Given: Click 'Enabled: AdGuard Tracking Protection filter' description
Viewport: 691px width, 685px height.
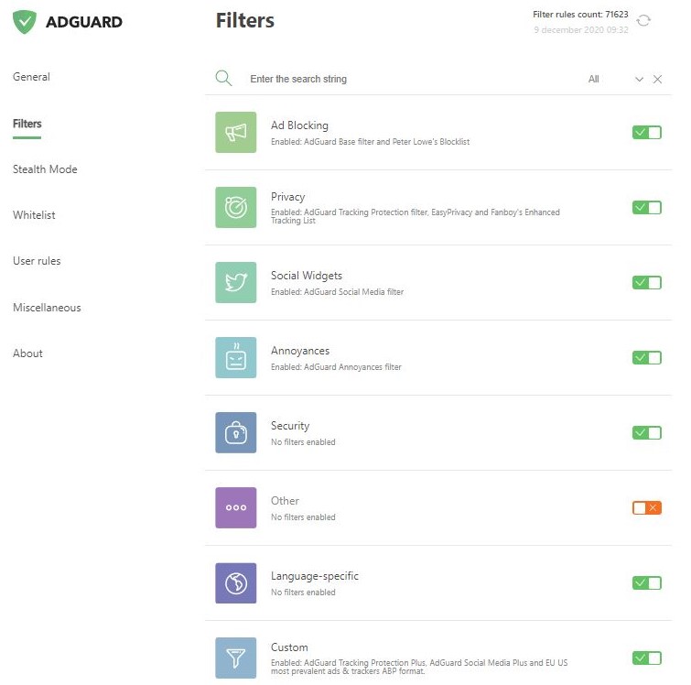Looking at the screenshot, I should point(416,216).
